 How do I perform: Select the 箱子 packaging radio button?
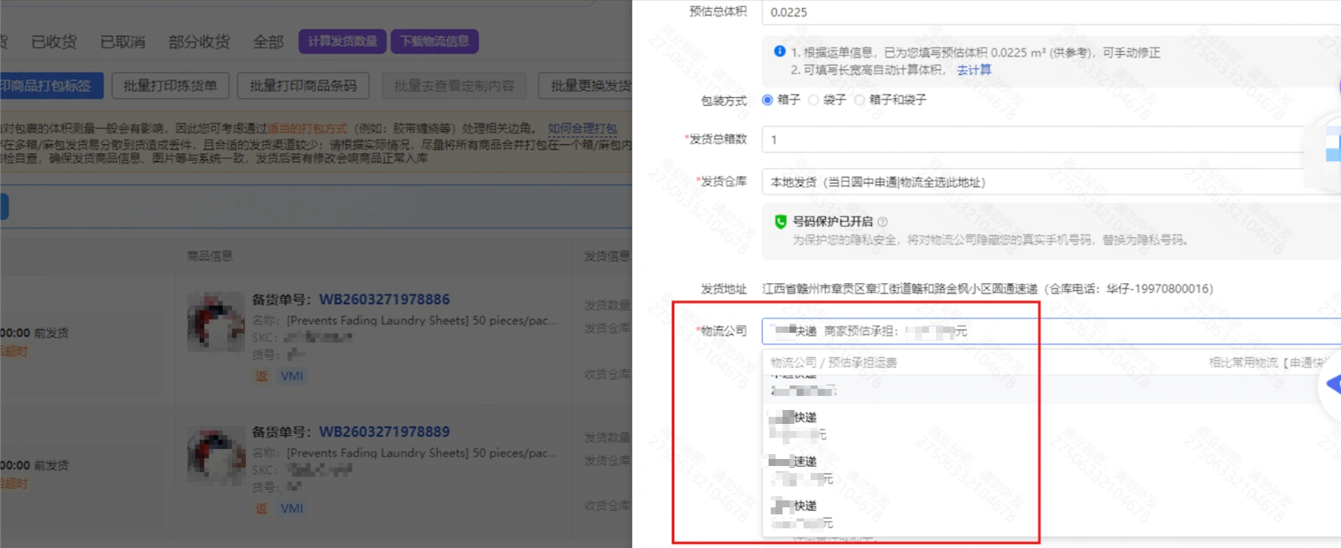pos(768,100)
